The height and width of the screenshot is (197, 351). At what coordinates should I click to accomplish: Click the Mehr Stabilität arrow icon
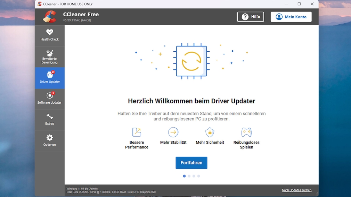click(x=173, y=132)
